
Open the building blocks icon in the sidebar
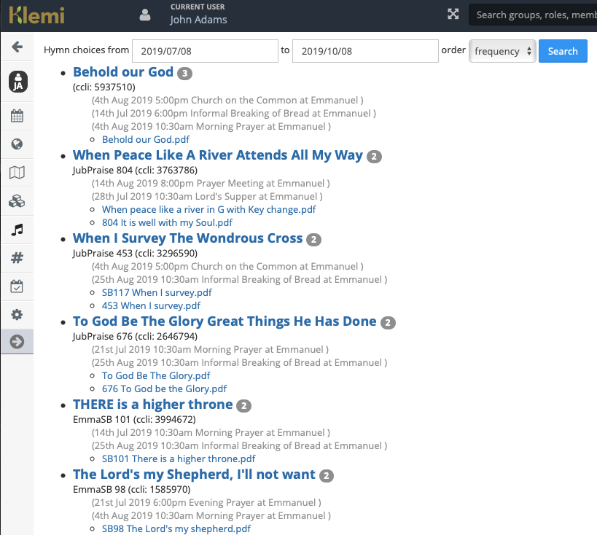17,200
